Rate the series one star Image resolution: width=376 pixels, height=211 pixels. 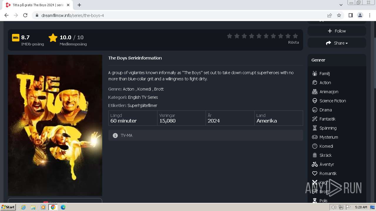pos(229,36)
